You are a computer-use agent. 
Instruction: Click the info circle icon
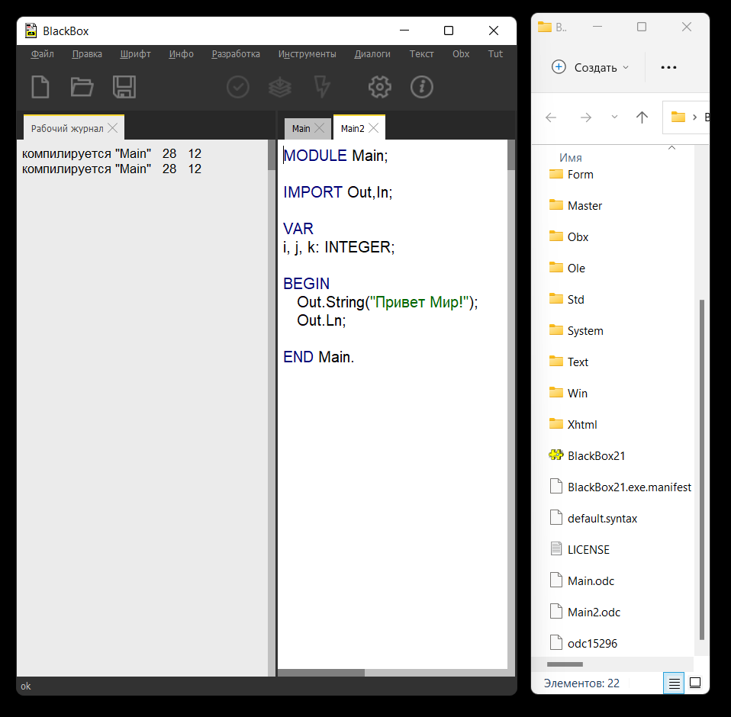pos(421,87)
